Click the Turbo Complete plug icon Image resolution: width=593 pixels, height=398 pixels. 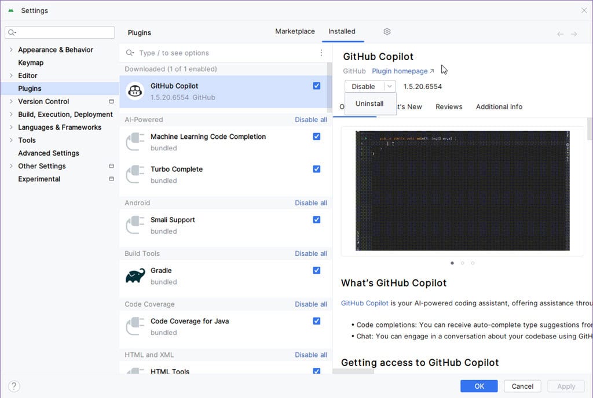pos(135,174)
